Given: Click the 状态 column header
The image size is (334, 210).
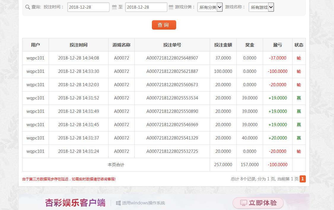Looking at the screenshot, I should point(299,45).
